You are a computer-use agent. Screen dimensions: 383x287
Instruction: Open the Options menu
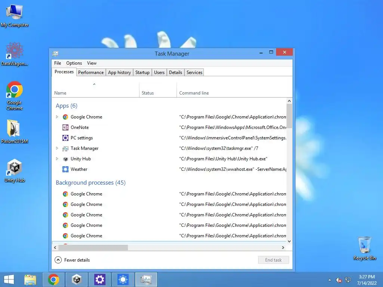click(x=74, y=63)
